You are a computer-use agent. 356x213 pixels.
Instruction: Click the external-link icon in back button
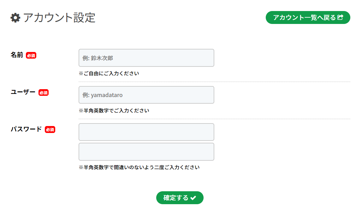point(340,17)
